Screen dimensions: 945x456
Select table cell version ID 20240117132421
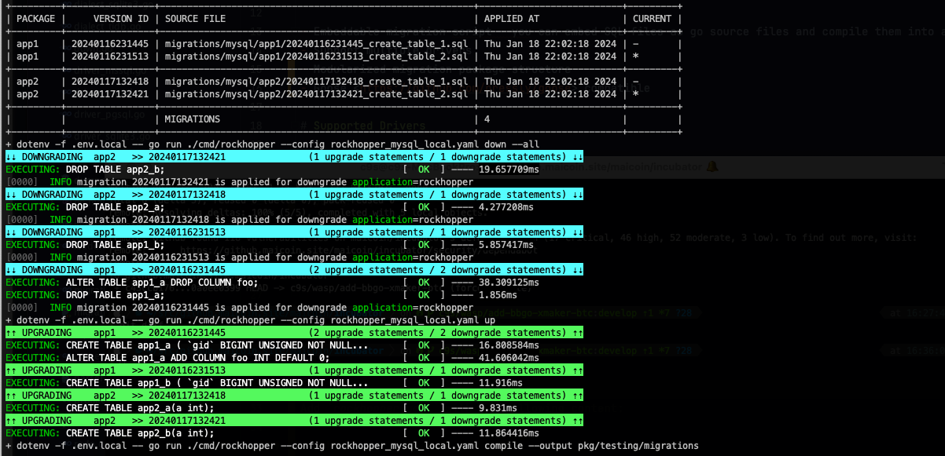click(x=110, y=94)
